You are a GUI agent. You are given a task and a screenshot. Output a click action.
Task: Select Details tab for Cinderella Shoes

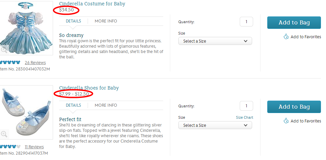pyautogui.click(x=73, y=105)
